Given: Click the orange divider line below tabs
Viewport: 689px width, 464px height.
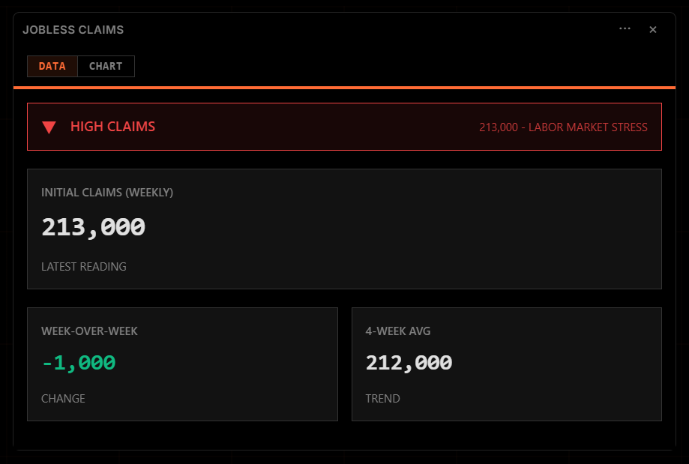Looking at the screenshot, I should tap(344, 88).
